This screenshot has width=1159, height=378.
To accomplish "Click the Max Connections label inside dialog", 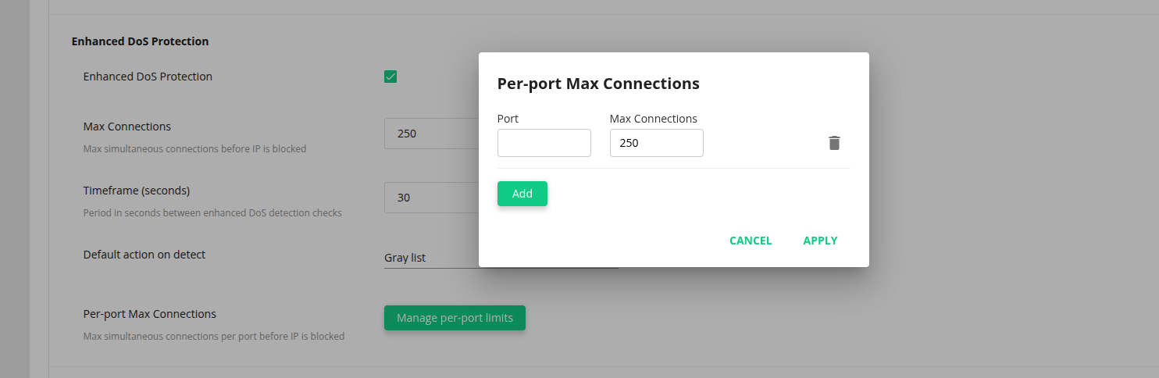I will pyautogui.click(x=653, y=119).
